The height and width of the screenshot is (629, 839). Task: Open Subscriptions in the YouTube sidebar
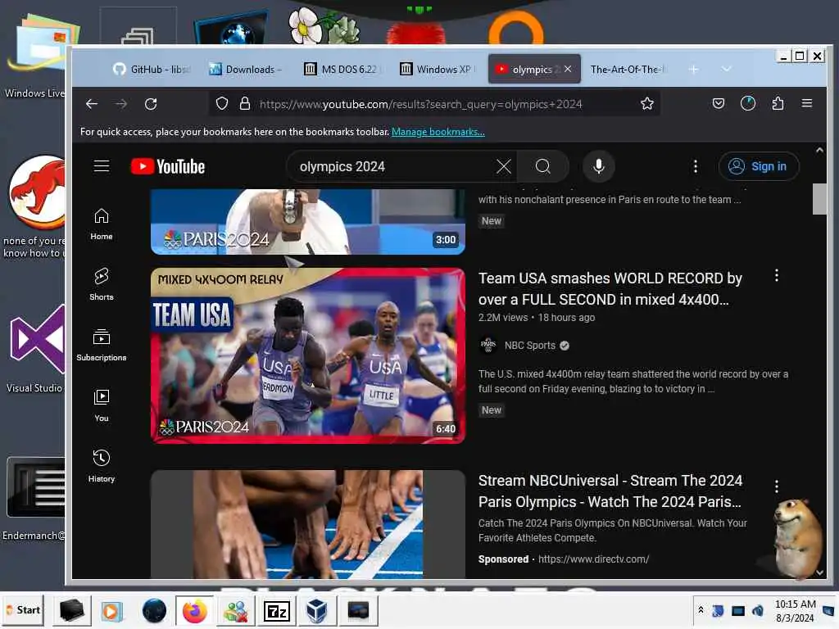(x=101, y=346)
